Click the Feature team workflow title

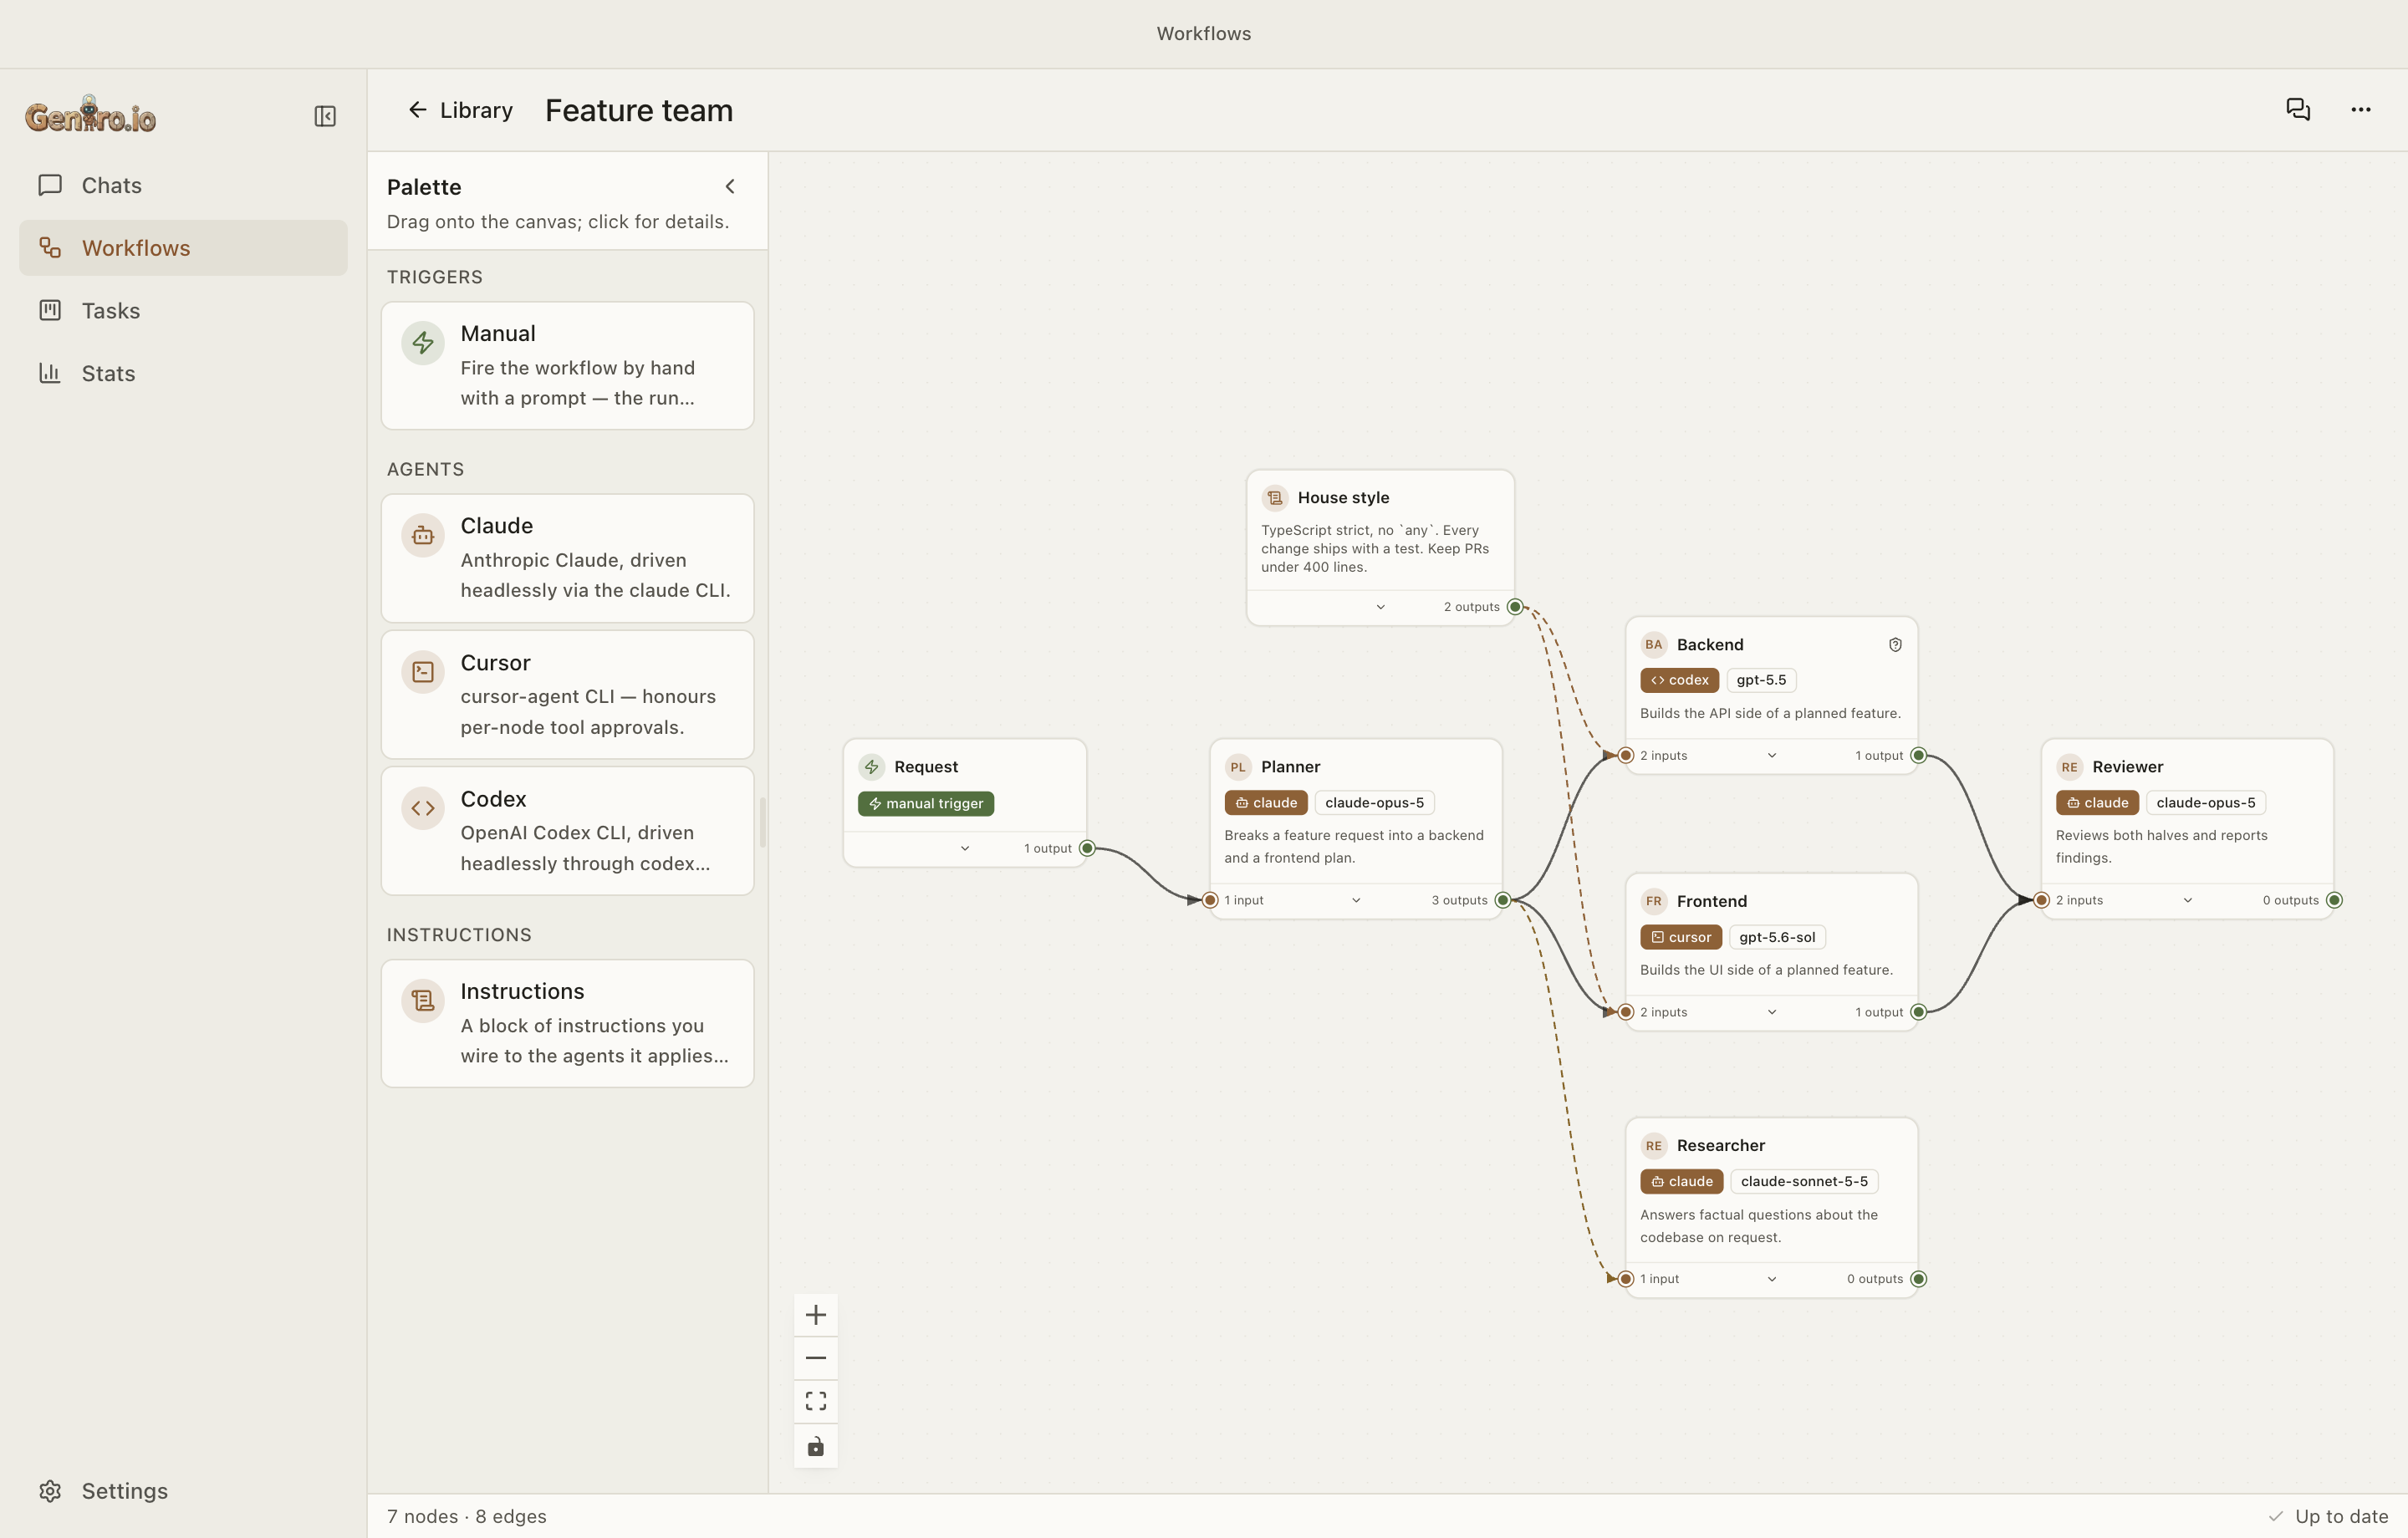[x=639, y=110]
